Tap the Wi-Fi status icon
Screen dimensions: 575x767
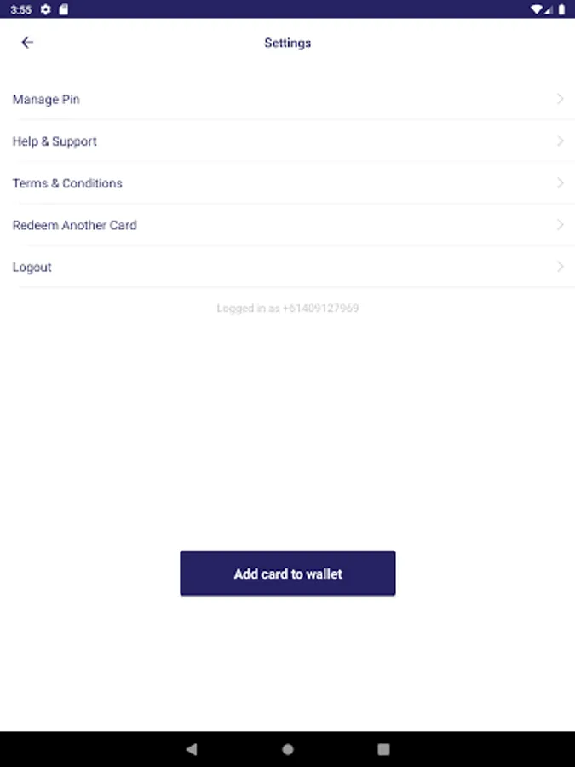tap(536, 9)
